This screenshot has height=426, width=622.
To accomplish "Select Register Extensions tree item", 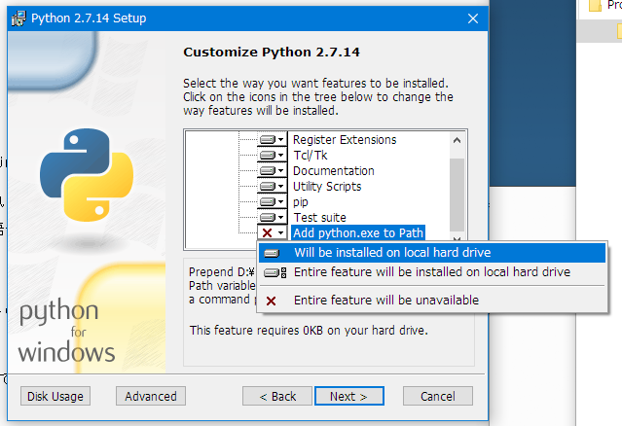I will coord(345,140).
